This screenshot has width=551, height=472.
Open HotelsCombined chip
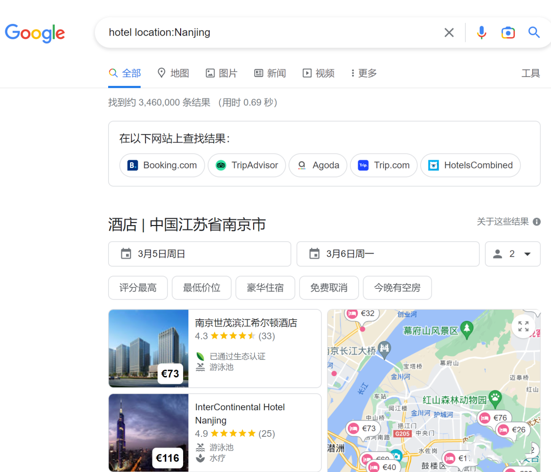(x=470, y=165)
